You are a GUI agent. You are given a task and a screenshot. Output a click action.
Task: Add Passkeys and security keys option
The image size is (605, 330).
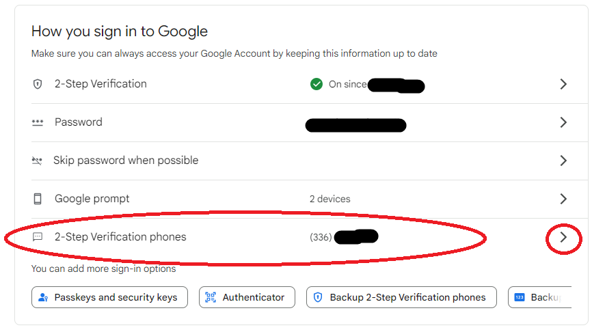tap(109, 297)
